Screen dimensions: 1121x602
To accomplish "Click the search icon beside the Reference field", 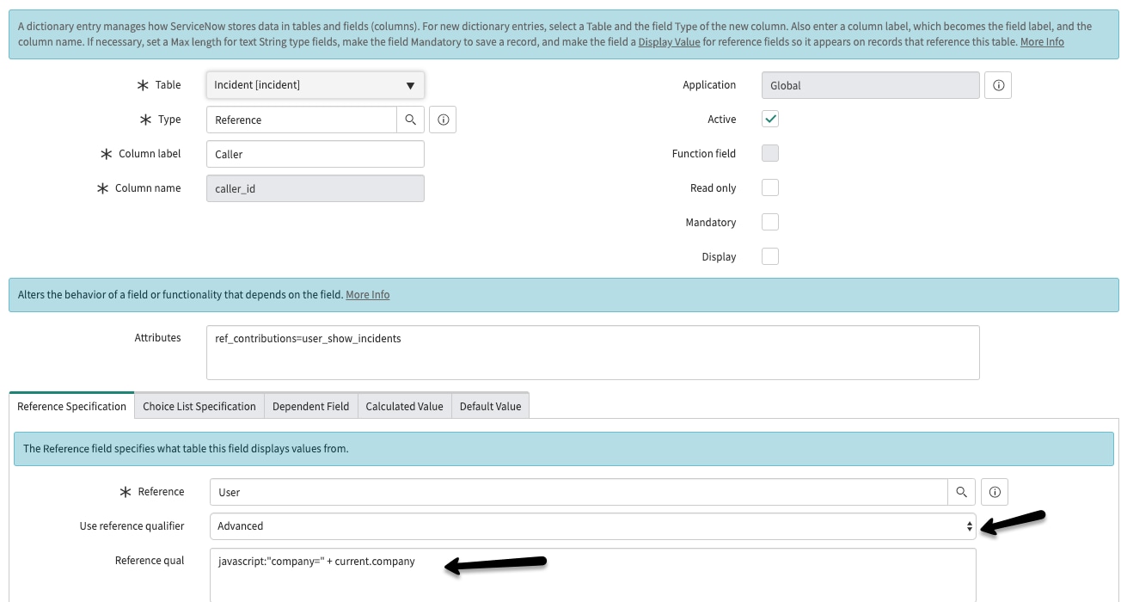I will 961,491.
